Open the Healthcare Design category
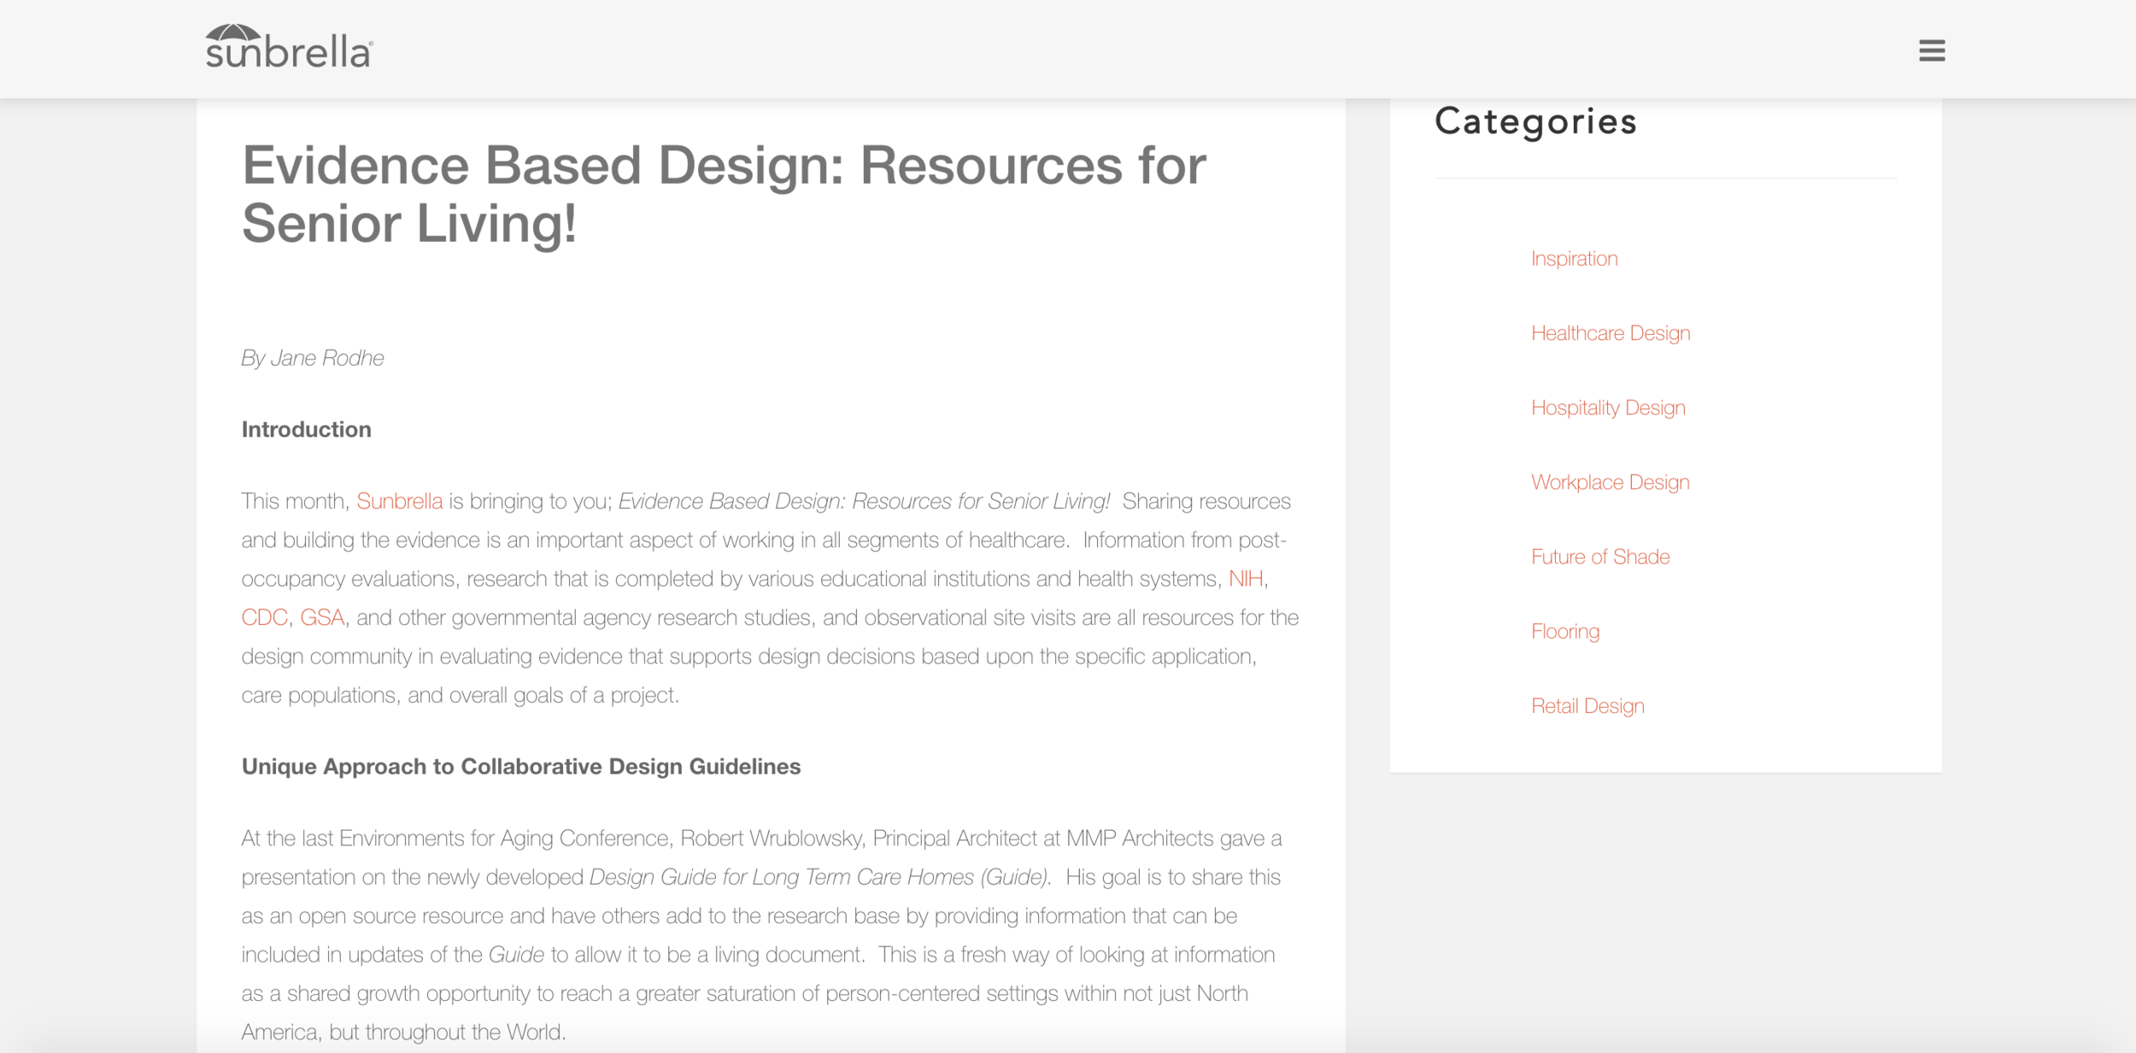This screenshot has width=2136, height=1053. 1610,333
